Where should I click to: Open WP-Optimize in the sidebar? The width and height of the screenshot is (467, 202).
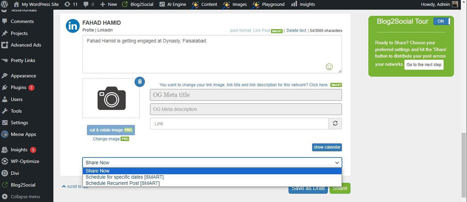click(25, 161)
